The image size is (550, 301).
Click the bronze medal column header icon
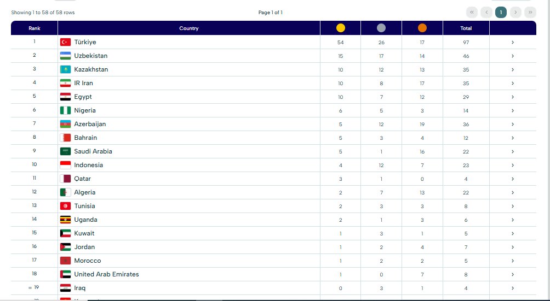click(x=422, y=28)
